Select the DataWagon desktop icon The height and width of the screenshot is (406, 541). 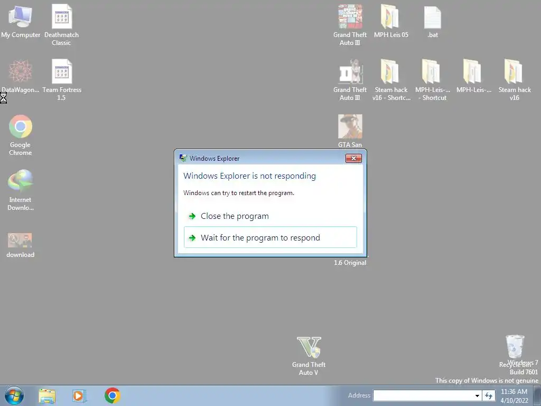pos(21,76)
